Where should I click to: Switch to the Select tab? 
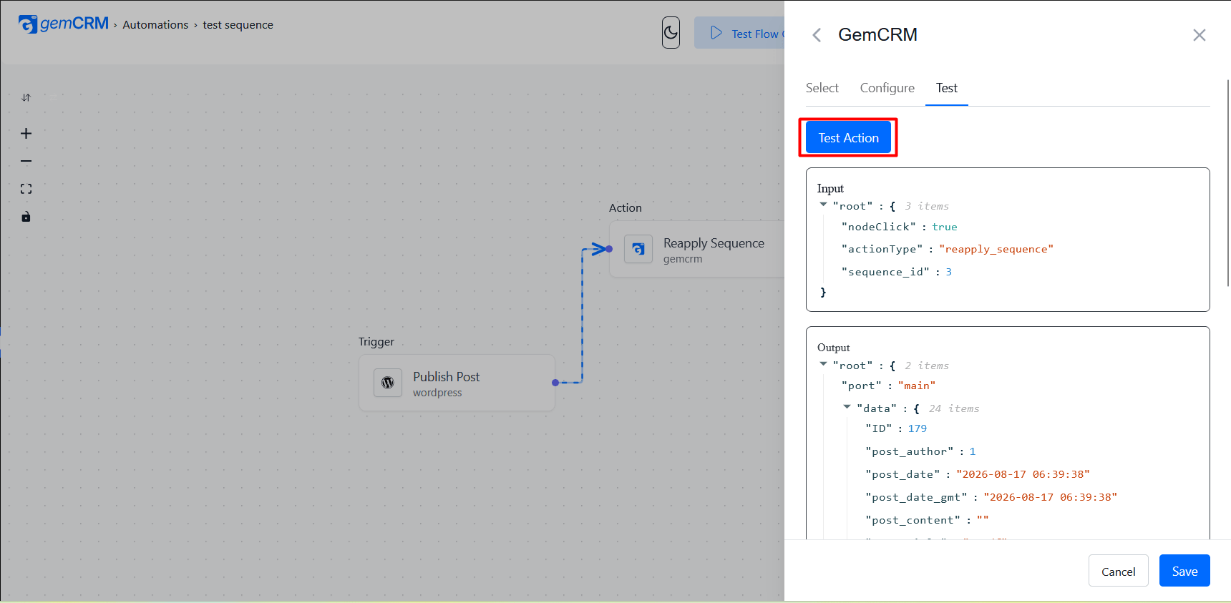822,88
